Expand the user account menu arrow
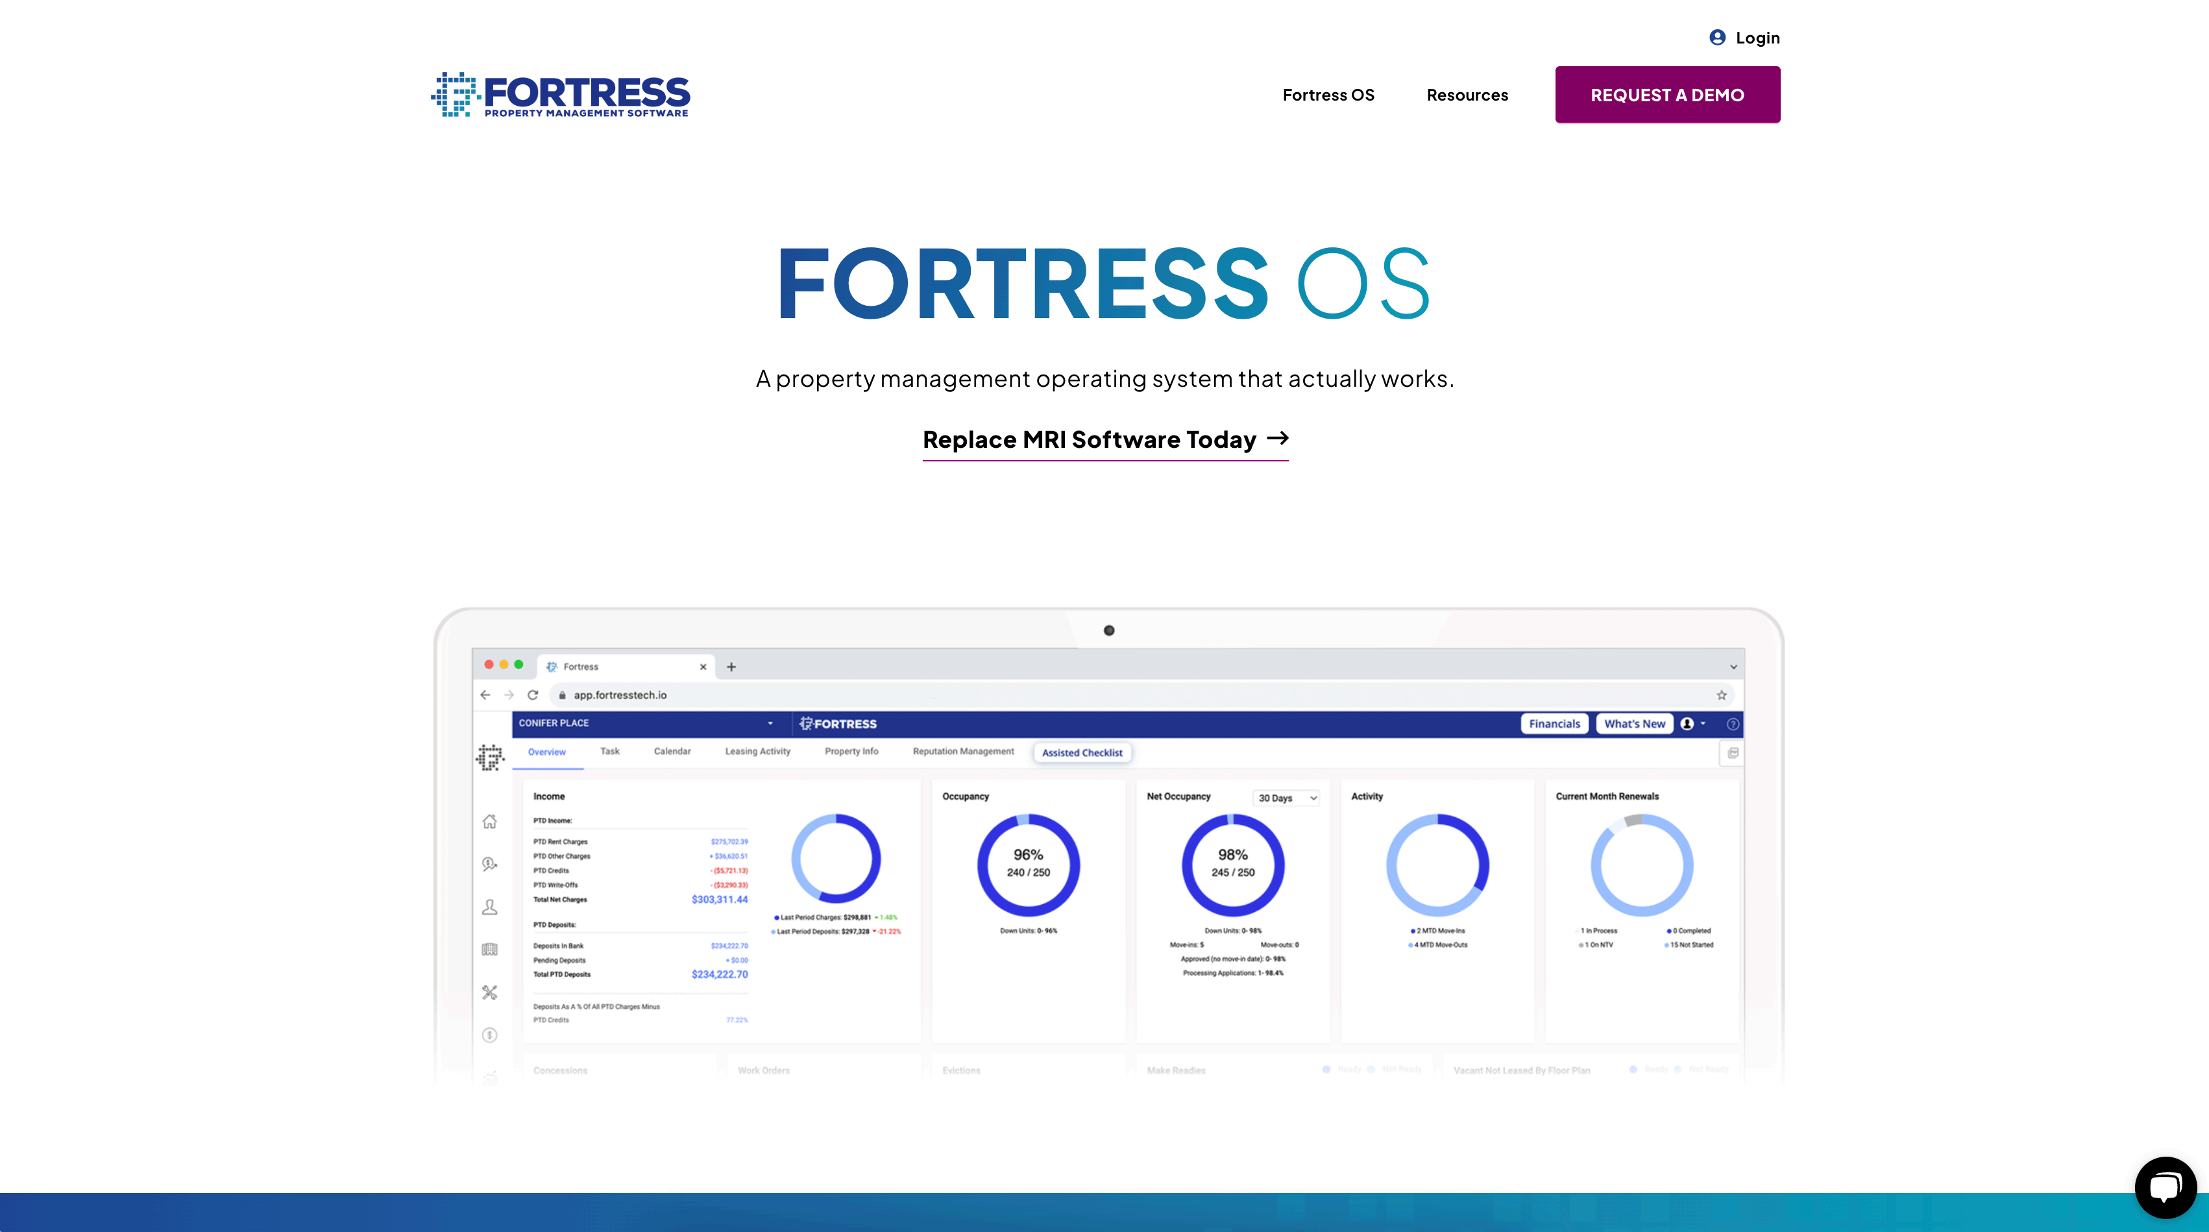 click(x=1703, y=723)
